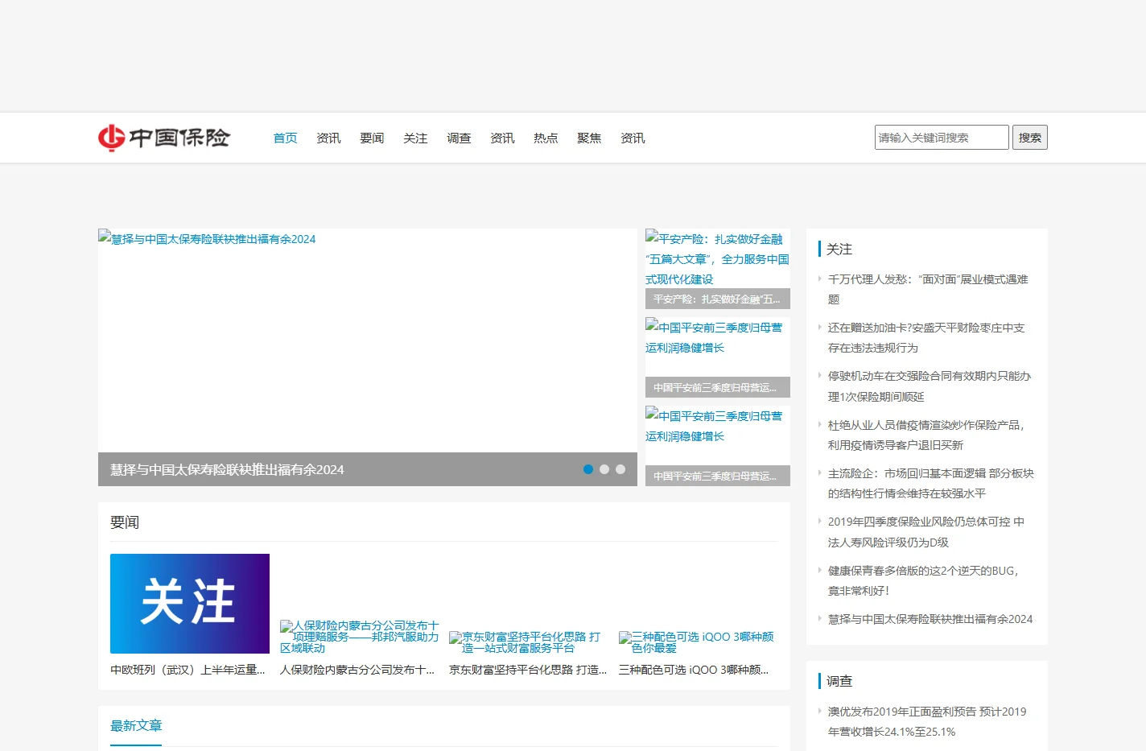Viewport: 1146px width, 751px height.
Task: Click 杜绝从业人员借疫情渲染炒作保险产品 link
Action: 926,435
